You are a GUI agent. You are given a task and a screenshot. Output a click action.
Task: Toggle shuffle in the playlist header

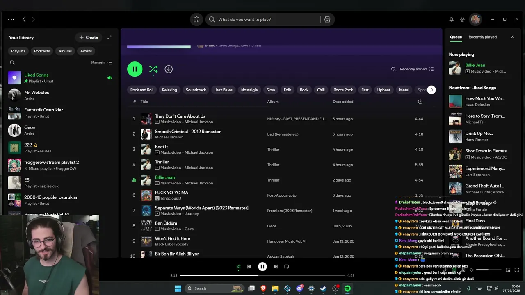[153, 69]
